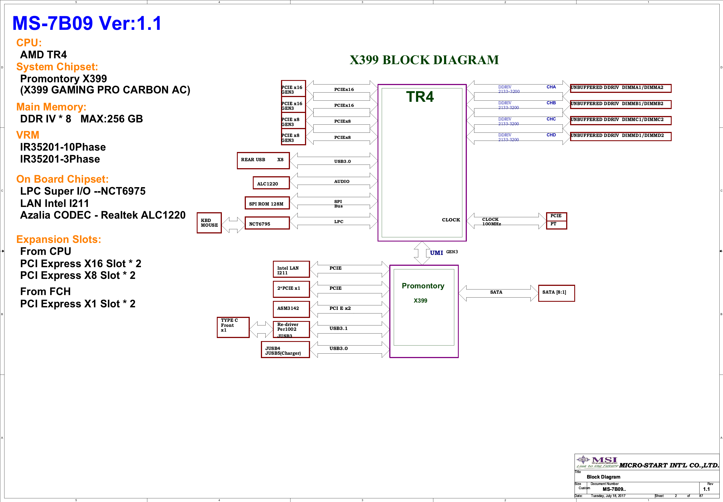
Task: Click the TYPE C Front x1 box
Action: (x=233, y=327)
